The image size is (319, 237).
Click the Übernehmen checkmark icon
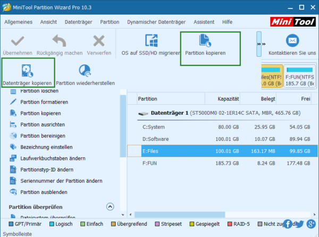tap(18, 41)
